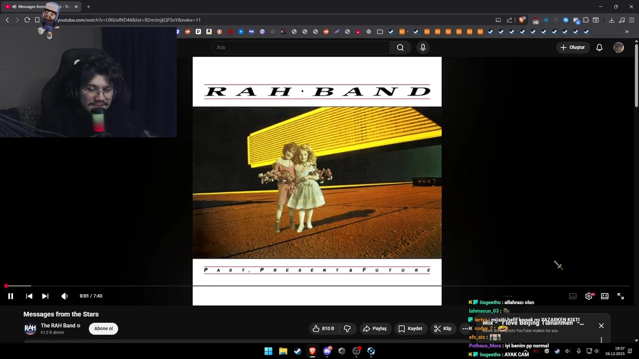The height and width of the screenshot is (359, 639).
Task: Create a clip with Klip button
Action: click(x=443, y=329)
